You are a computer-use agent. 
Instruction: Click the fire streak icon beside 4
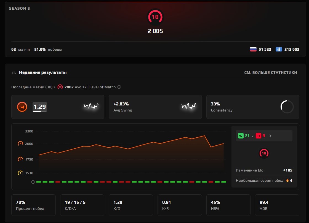tap(287, 180)
